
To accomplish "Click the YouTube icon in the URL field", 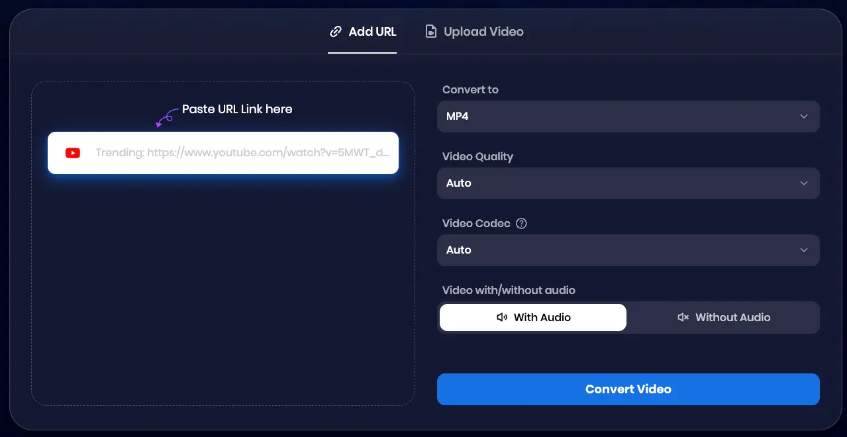I will [72, 153].
